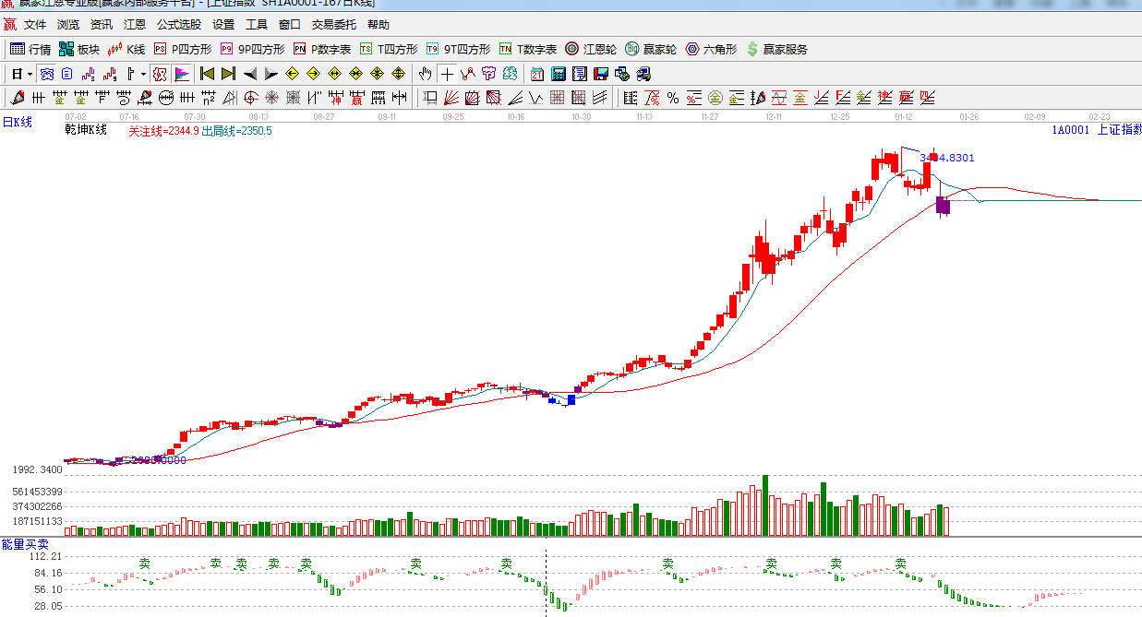The width and height of the screenshot is (1142, 617).
Task: Open the 9P四方形 square tool
Action: click(x=252, y=49)
